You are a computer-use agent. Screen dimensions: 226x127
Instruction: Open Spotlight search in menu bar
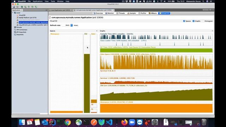click(203, 1)
